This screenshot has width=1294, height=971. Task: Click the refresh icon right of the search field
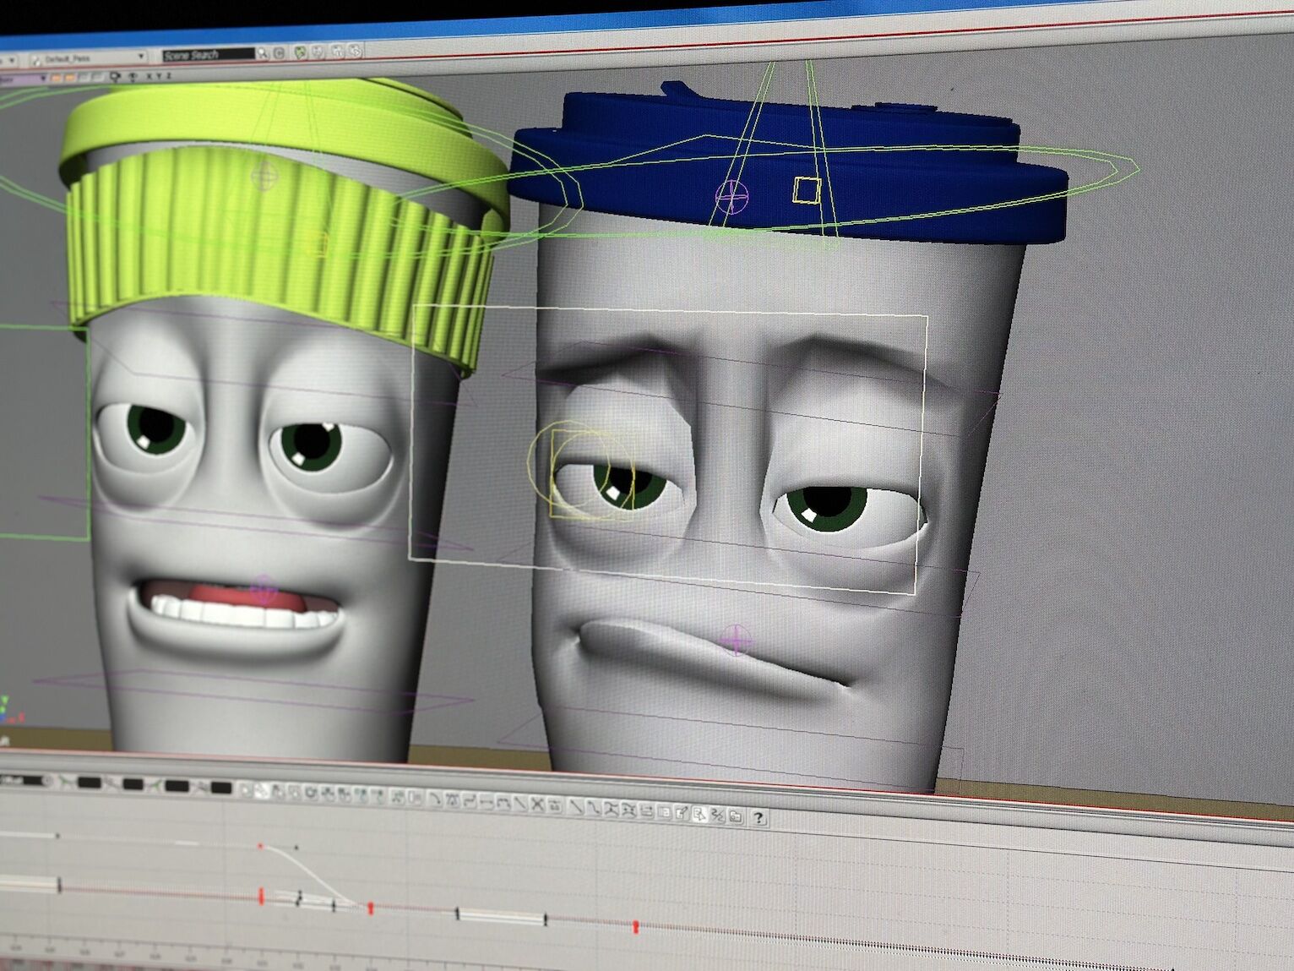pyautogui.click(x=280, y=52)
